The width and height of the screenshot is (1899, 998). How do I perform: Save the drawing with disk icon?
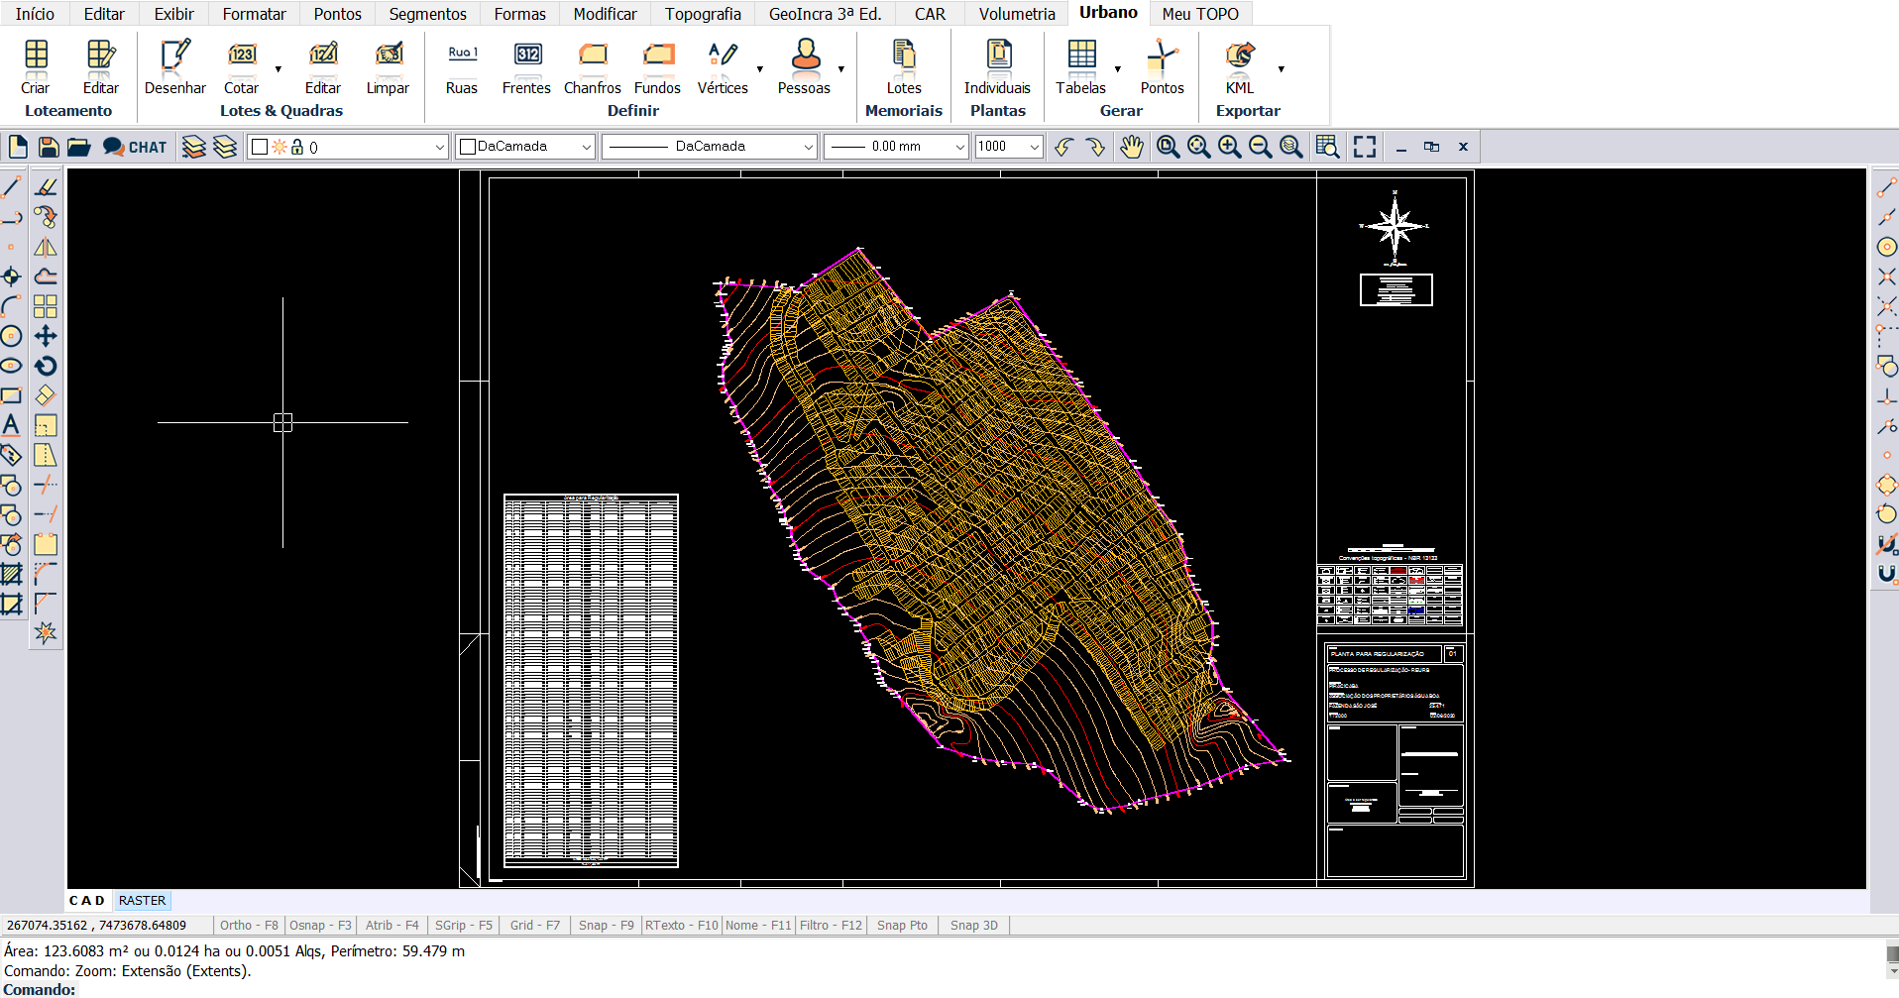tap(49, 147)
